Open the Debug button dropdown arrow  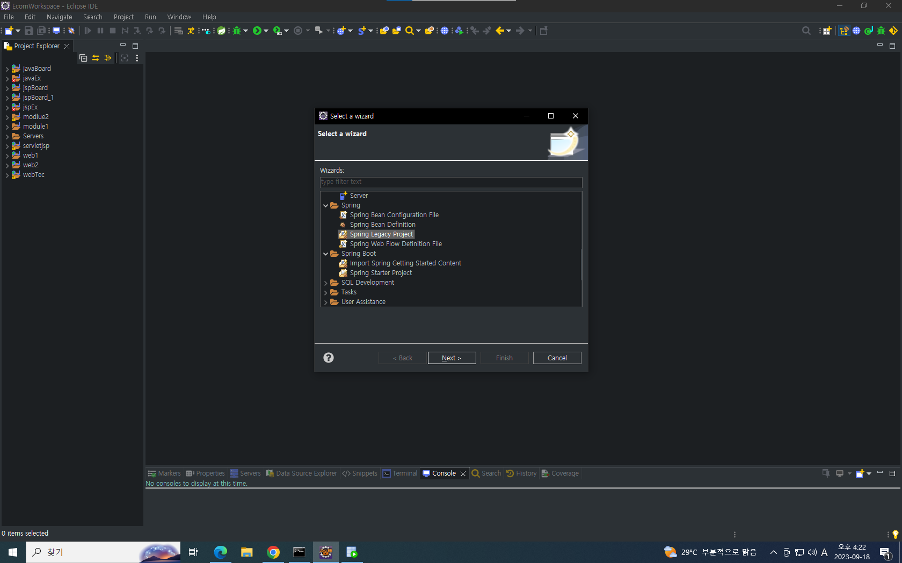click(x=245, y=31)
